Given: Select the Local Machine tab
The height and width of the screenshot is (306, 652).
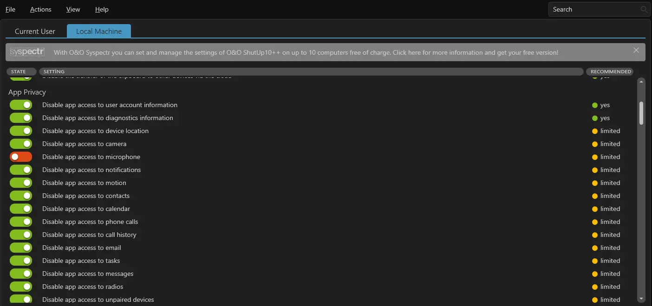Looking at the screenshot, I should [99, 31].
